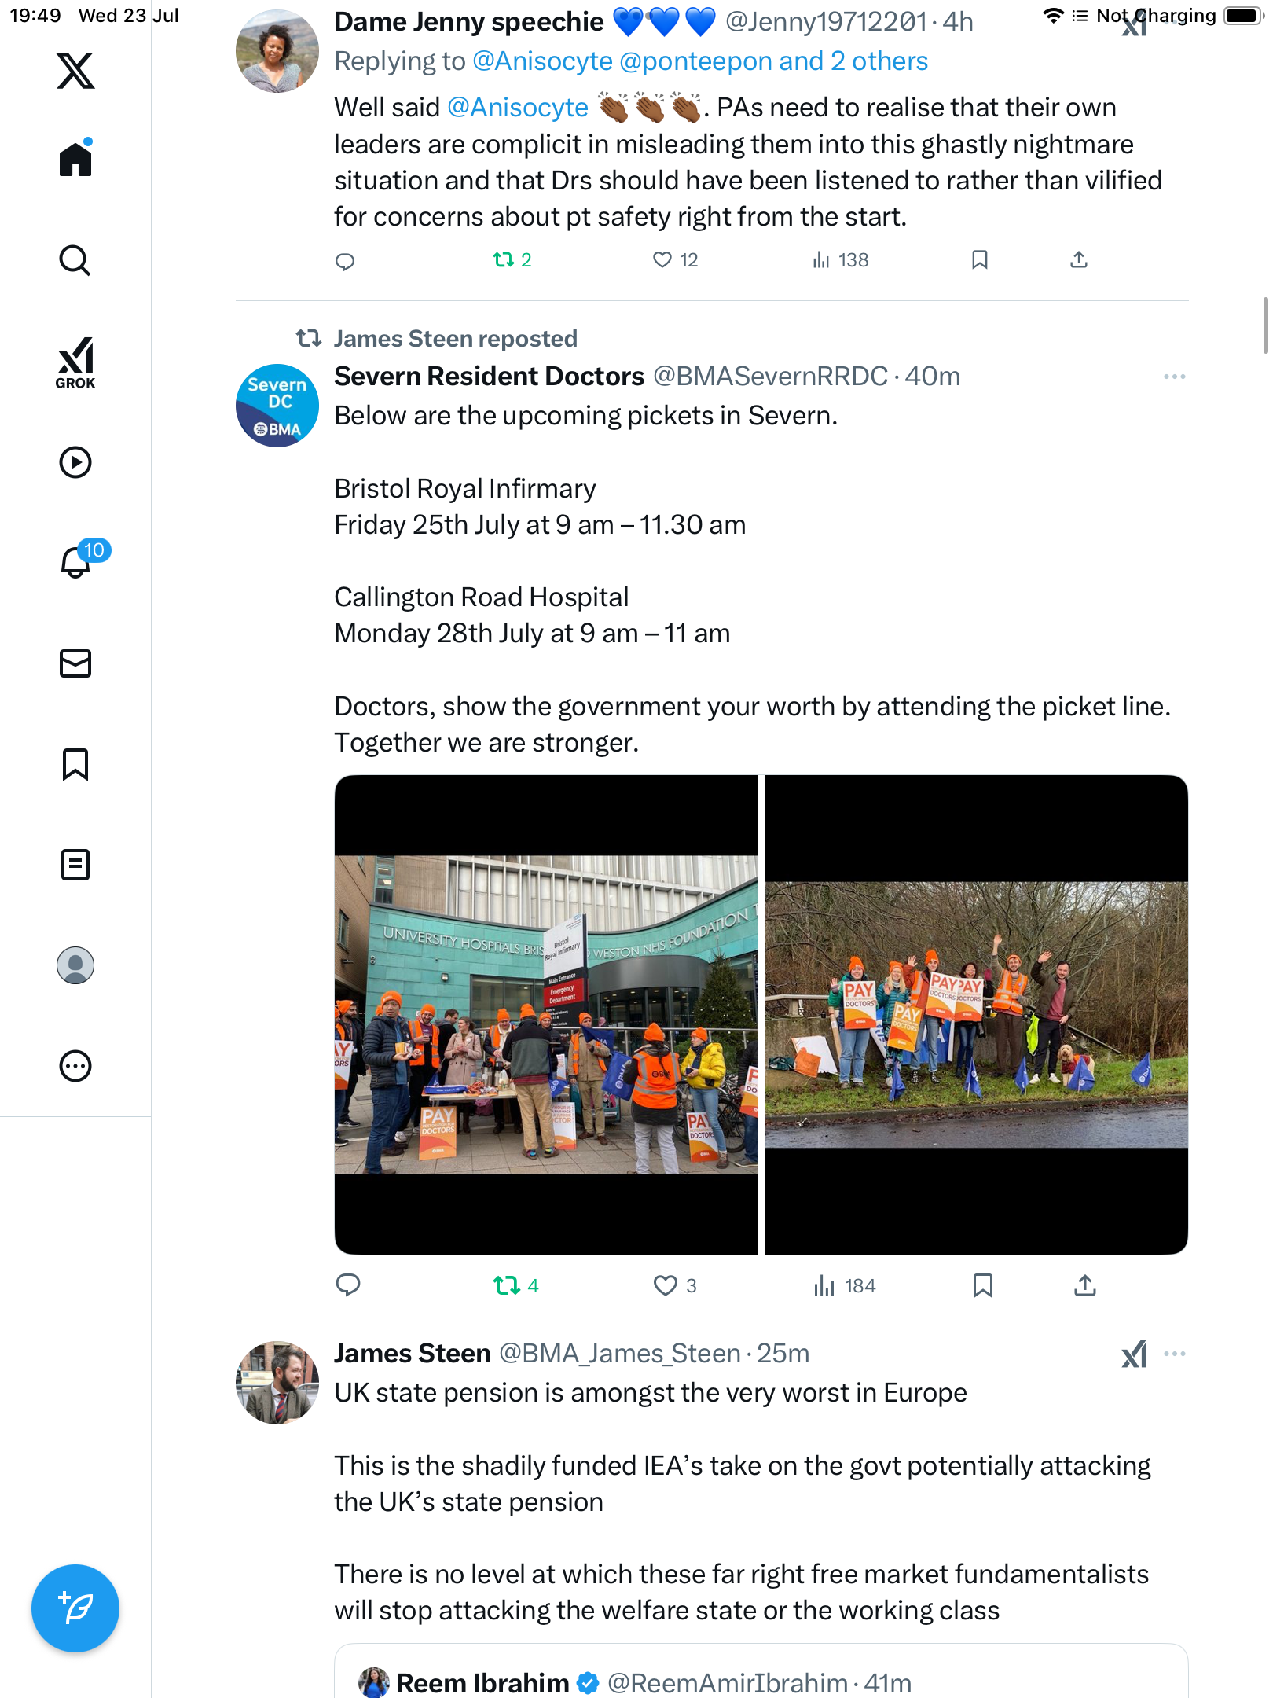Open the Lists sidebar icon
This screenshot has width=1273, height=1698.
click(75, 865)
